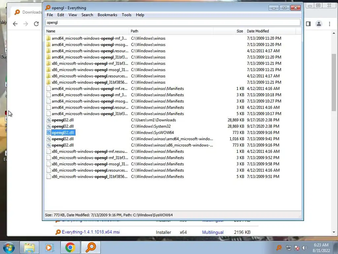The width and height of the screenshot is (338, 254).
Task: Select opengl32.dll in C:\Users\vm1\Downloads
Action: (62, 120)
